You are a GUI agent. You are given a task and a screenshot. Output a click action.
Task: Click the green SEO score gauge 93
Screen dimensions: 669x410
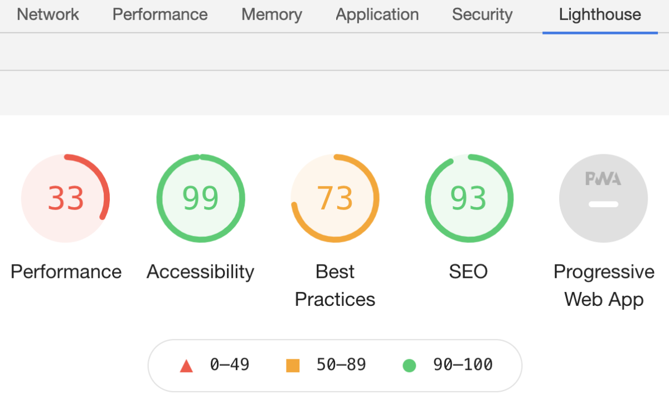pos(469,198)
